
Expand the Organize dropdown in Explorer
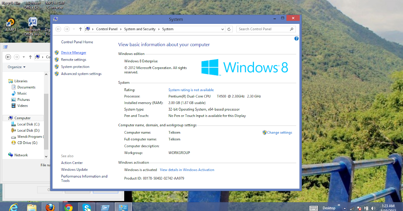coord(15,67)
